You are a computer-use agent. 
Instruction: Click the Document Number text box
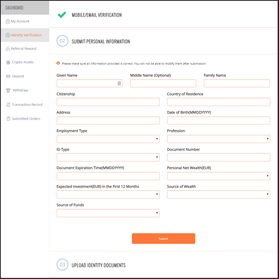pos(219,157)
